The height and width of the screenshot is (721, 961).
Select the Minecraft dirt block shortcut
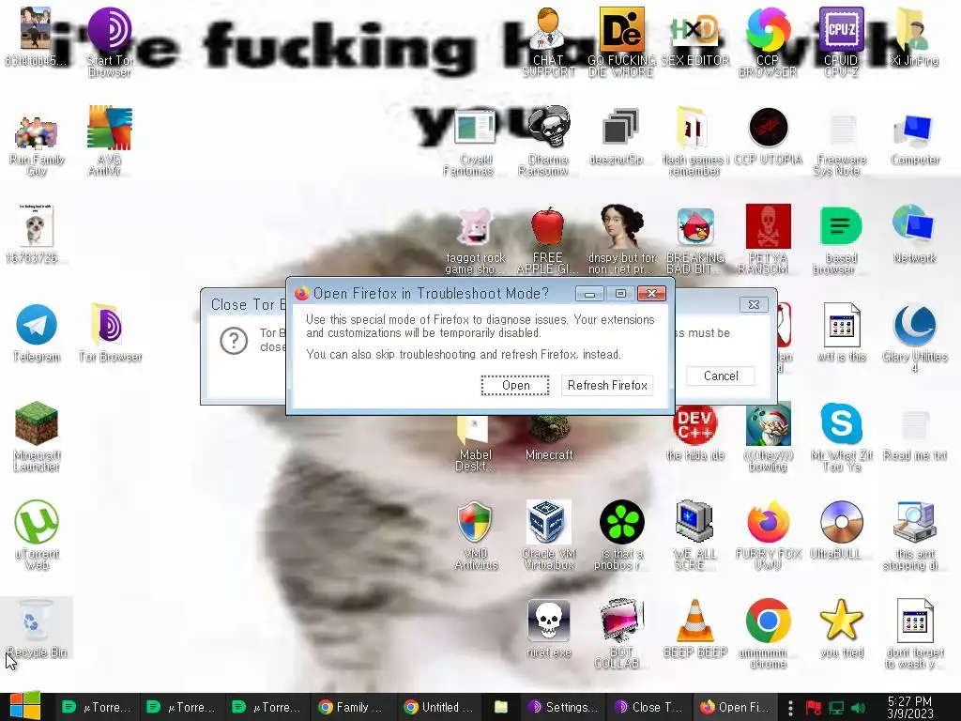(548, 440)
